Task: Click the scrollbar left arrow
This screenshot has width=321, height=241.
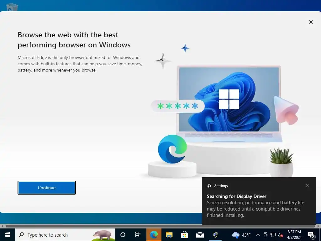Action: pyautogui.click(x=2, y=226)
